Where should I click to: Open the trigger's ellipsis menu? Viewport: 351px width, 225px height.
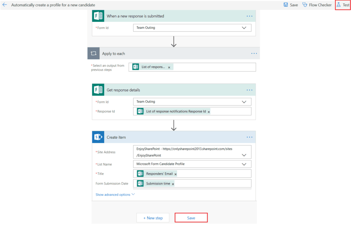(249, 16)
